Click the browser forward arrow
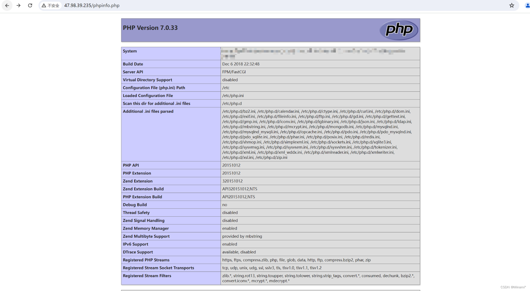This screenshot has height=291, width=530. (x=19, y=5)
